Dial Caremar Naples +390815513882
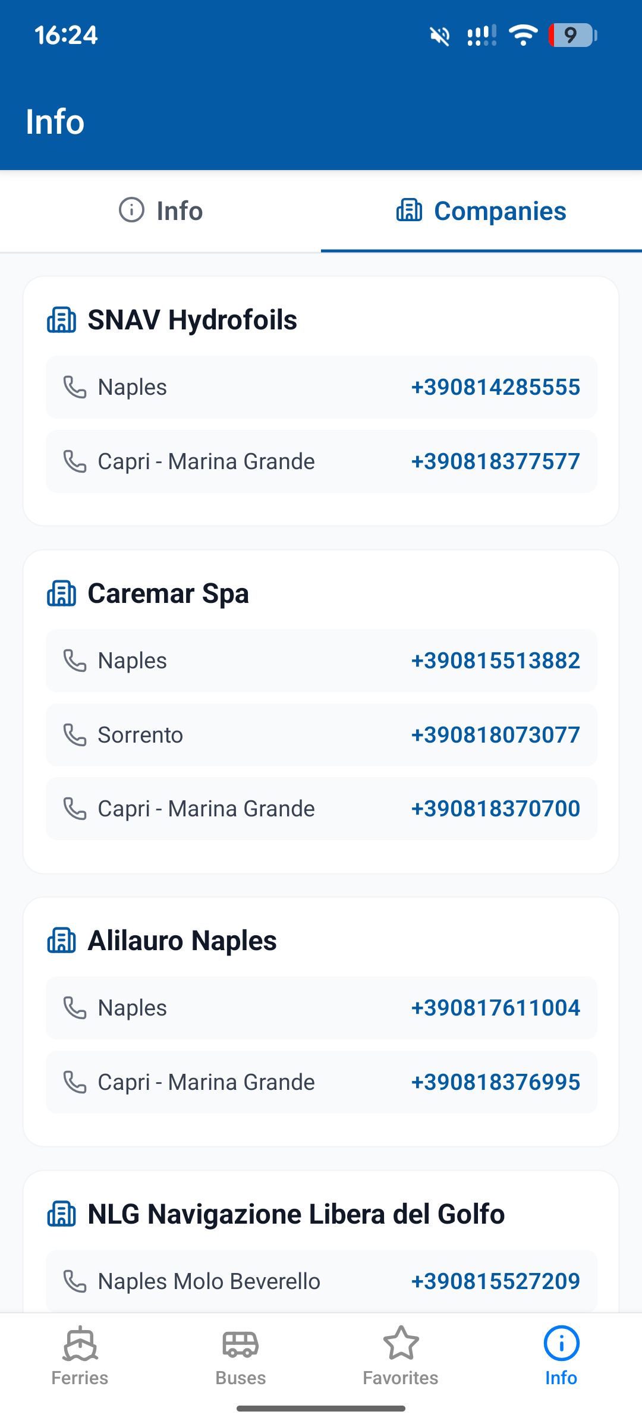 (x=496, y=661)
